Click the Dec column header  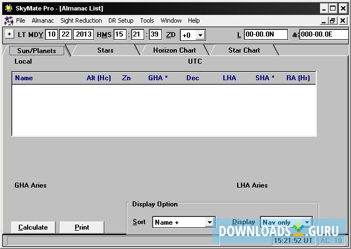click(193, 78)
